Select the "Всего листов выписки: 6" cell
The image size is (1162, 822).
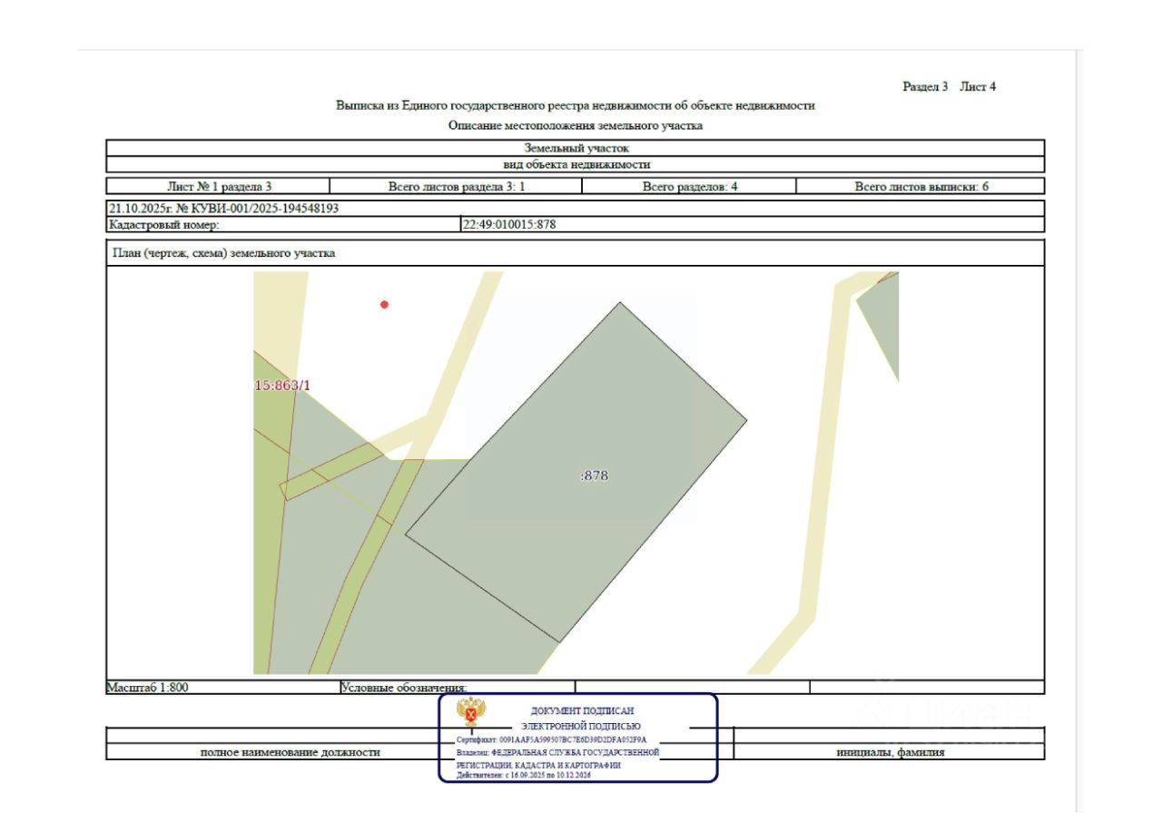(x=921, y=187)
